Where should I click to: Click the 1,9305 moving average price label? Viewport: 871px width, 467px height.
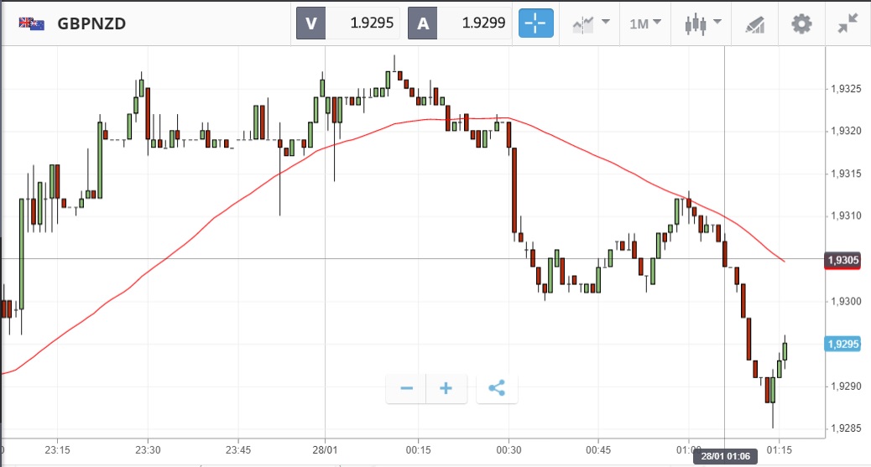[842, 260]
